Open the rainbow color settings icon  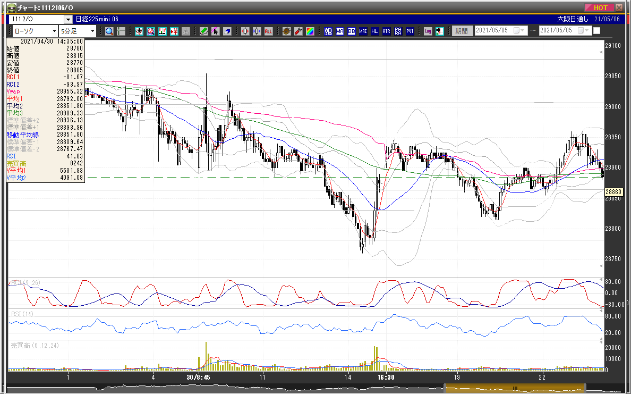pos(310,31)
